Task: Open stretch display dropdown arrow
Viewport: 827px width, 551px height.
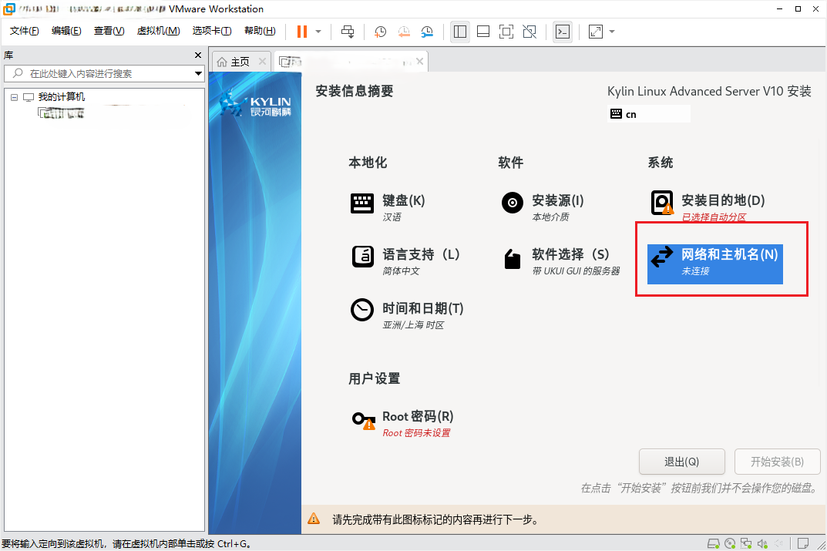Action: (x=612, y=32)
